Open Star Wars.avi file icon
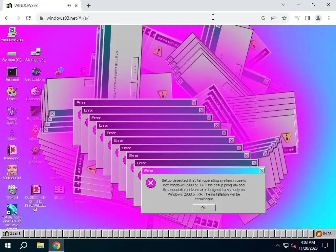The image size is (336, 252). click(x=35, y=155)
